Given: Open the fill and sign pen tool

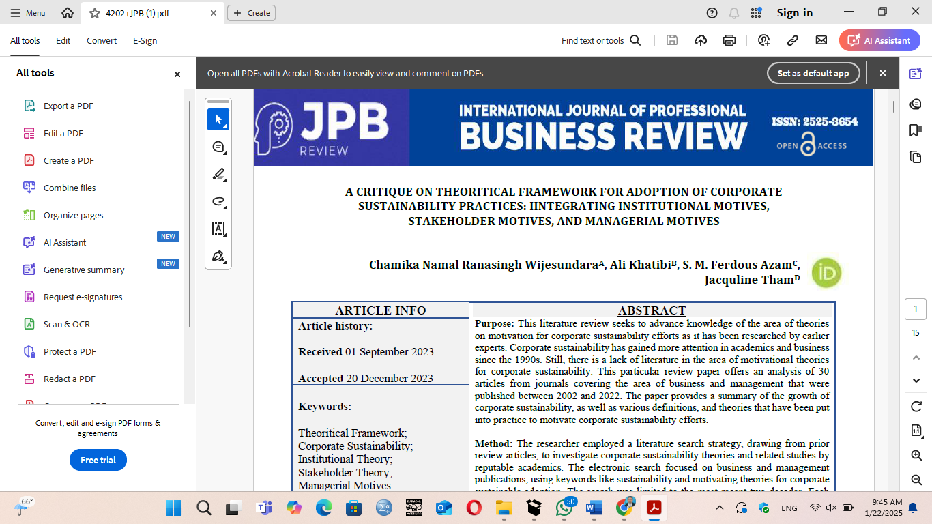Looking at the screenshot, I should coord(218,256).
